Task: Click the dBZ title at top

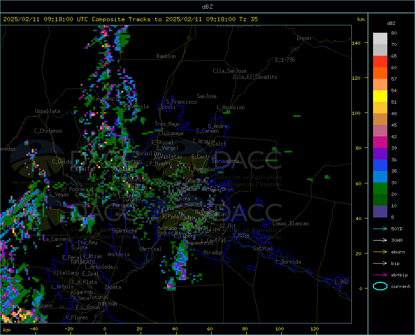Action: 207,7
